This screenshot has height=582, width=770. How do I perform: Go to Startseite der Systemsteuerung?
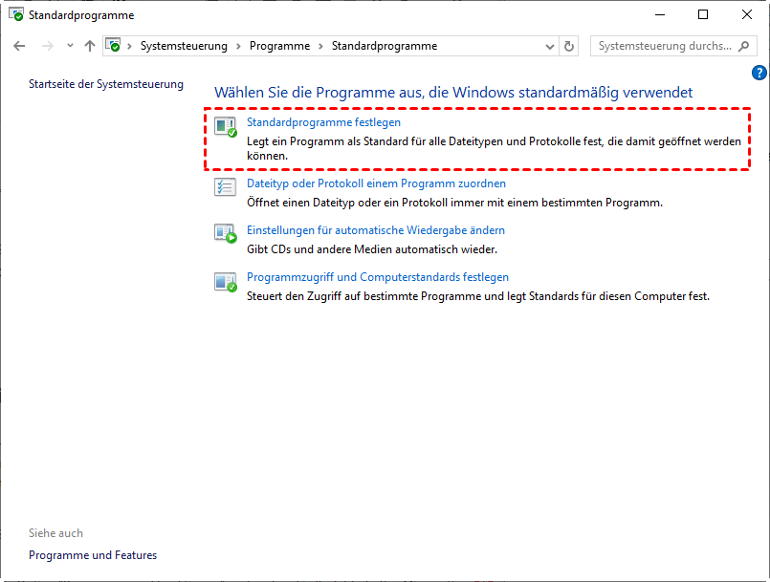[x=106, y=84]
